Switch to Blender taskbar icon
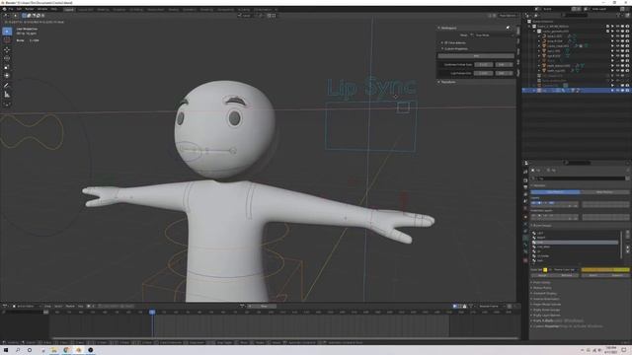The height and width of the screenshot is (355, 632). [x=79, y=350]
